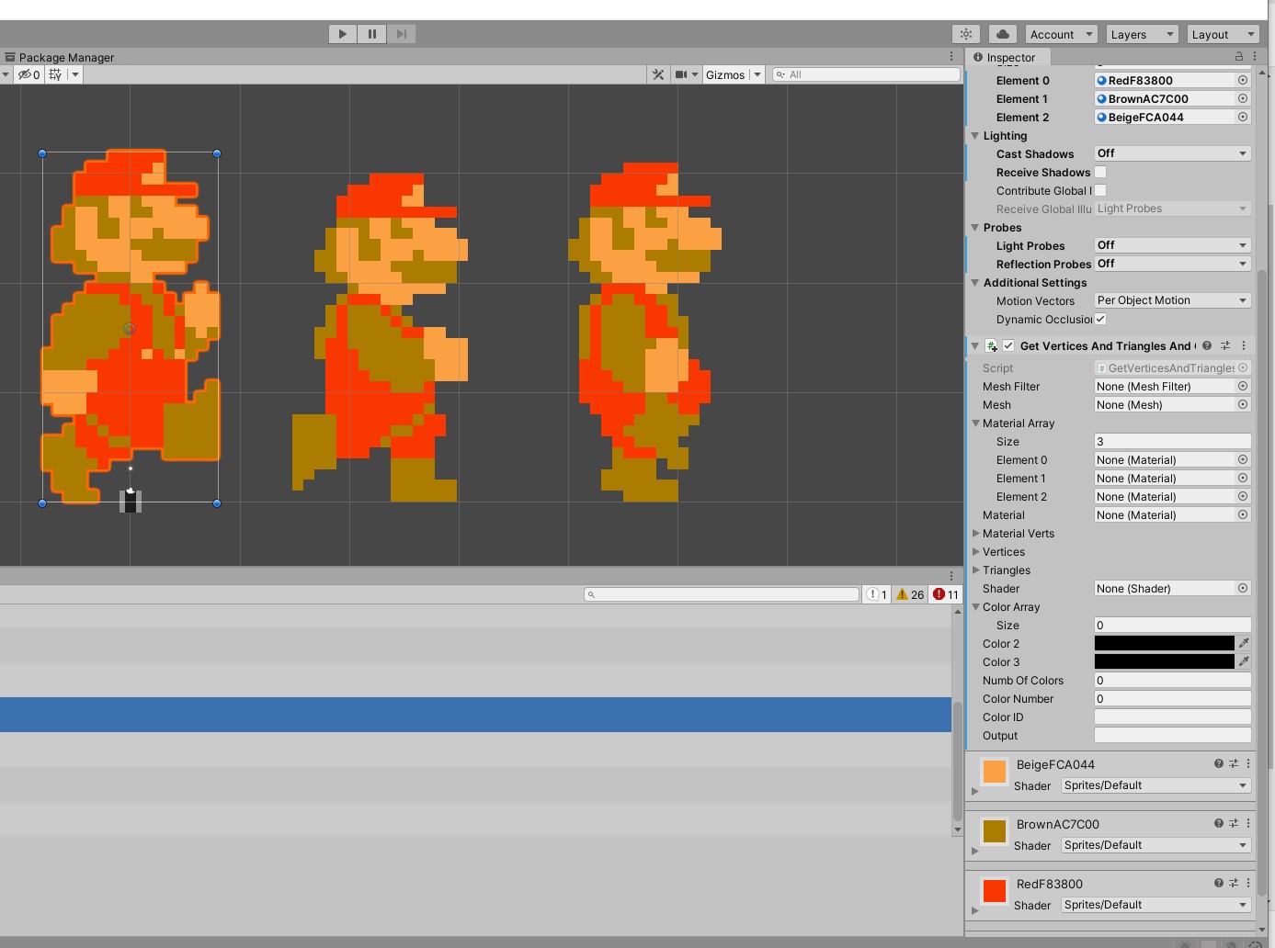This screenshot has height=948, width=1275.
Task: Lock the Inspector with padlock icon
Action: pyautogui.click(x=1239, y=57)
